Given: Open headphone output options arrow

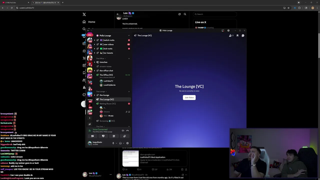Looking at the screenshot, I should (x=123, y=143).
